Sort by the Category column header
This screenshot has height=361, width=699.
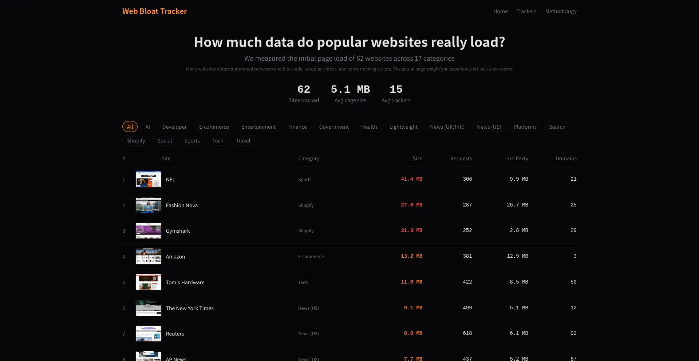tap(309, 158)
